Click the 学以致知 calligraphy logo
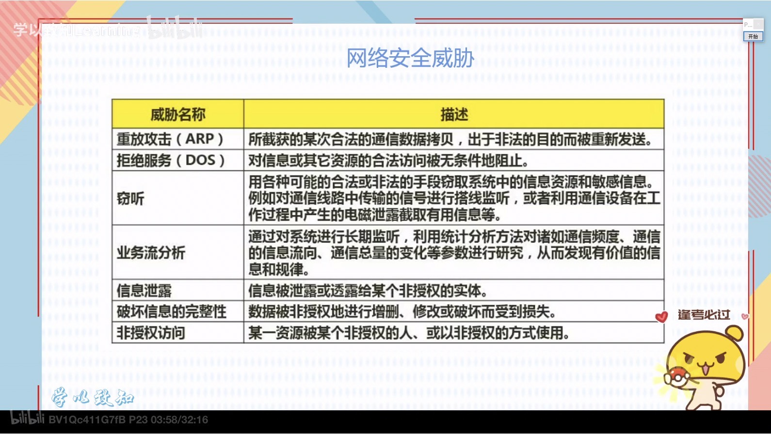The width and height of the screenshot is (771, 434). pyautogui.click(x=92, y=397)
